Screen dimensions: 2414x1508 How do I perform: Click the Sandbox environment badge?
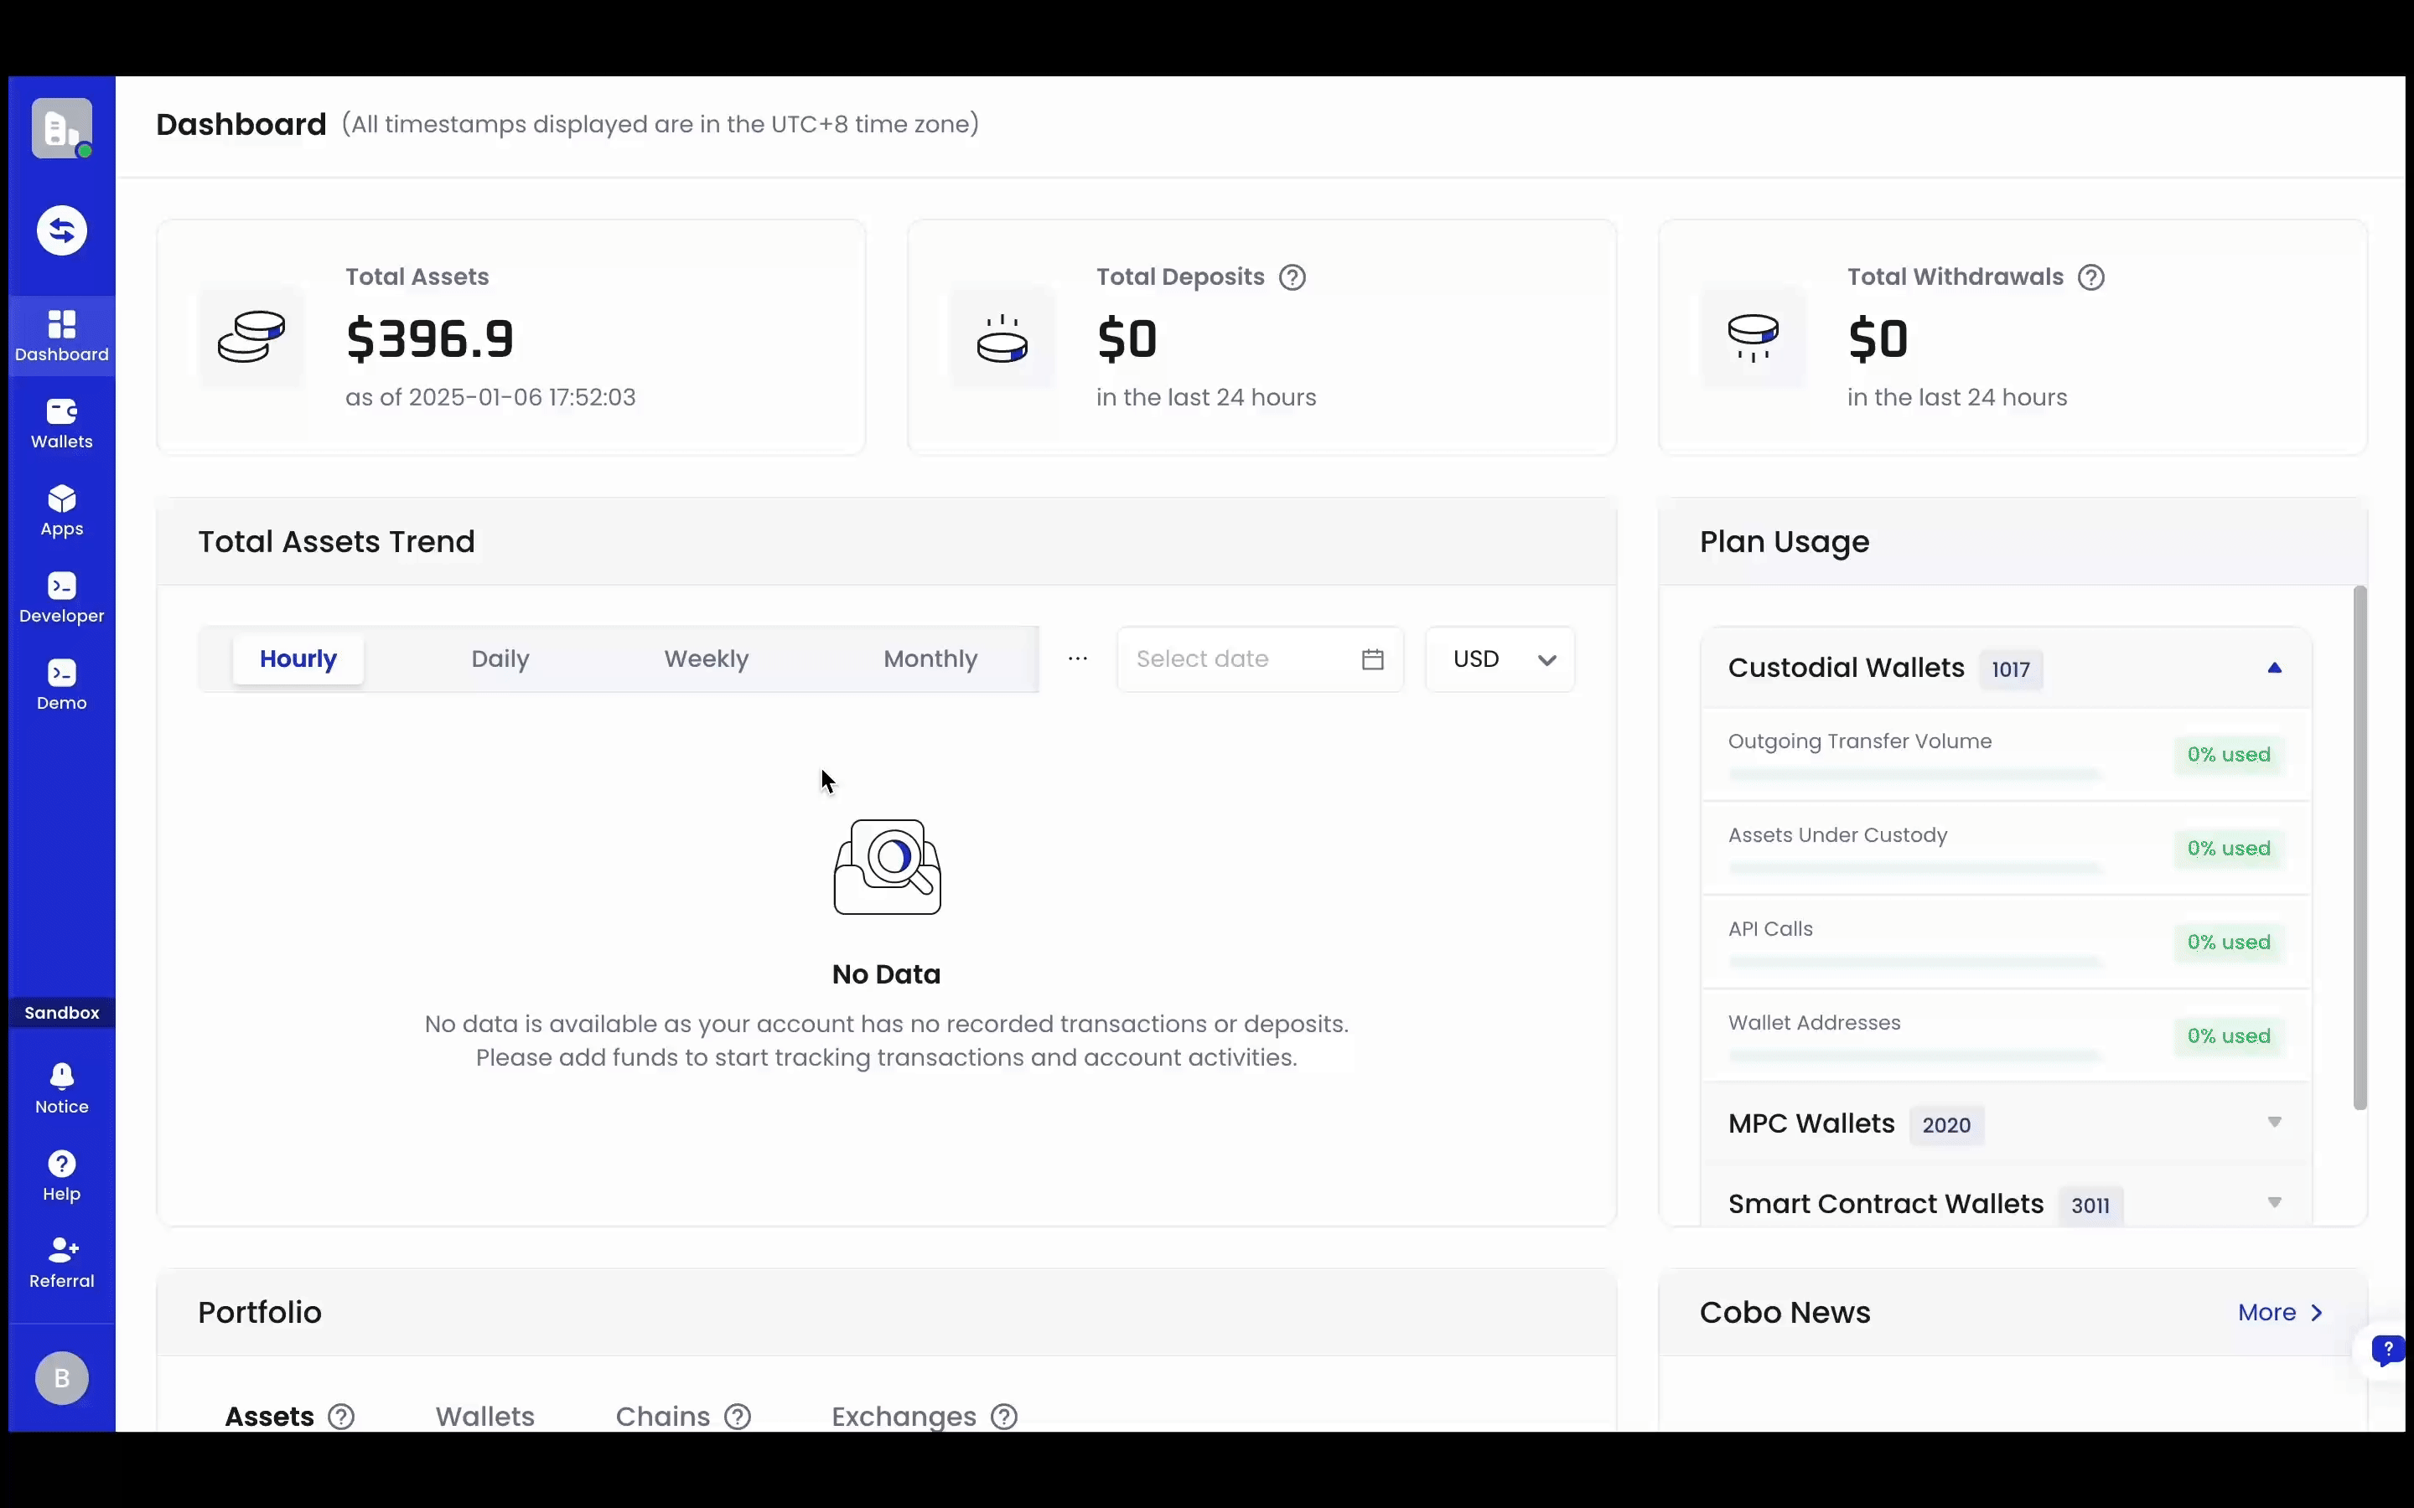pos(62,1012)
